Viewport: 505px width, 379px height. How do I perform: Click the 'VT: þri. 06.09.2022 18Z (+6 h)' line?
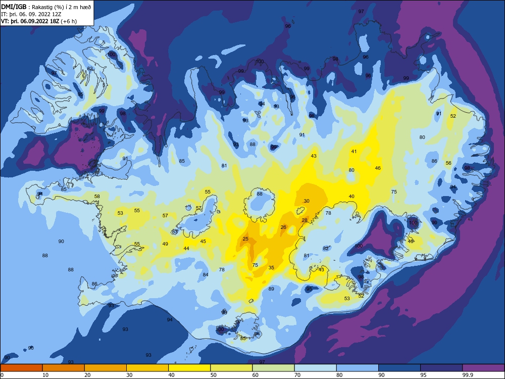click(x=39, y=21)
